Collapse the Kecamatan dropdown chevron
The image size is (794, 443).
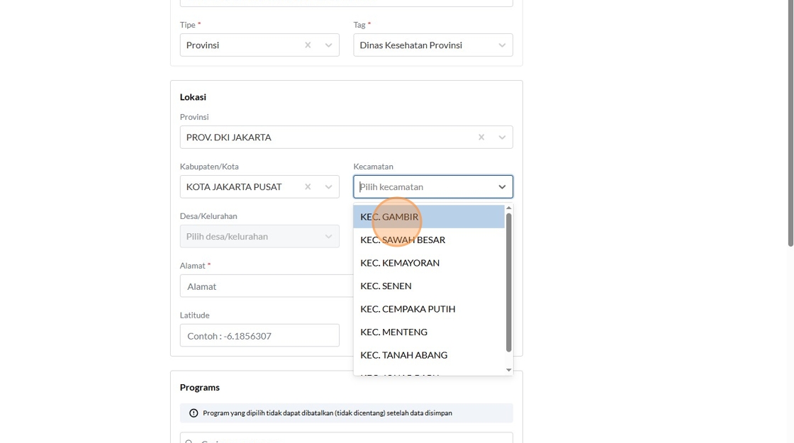click(502, 187)
